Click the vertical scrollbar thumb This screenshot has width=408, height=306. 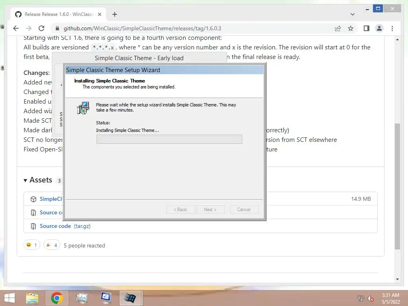pyautogui.click(x=397, y=186)
